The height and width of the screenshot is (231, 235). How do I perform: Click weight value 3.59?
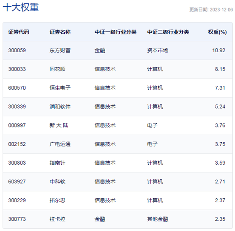coord(220,163)
